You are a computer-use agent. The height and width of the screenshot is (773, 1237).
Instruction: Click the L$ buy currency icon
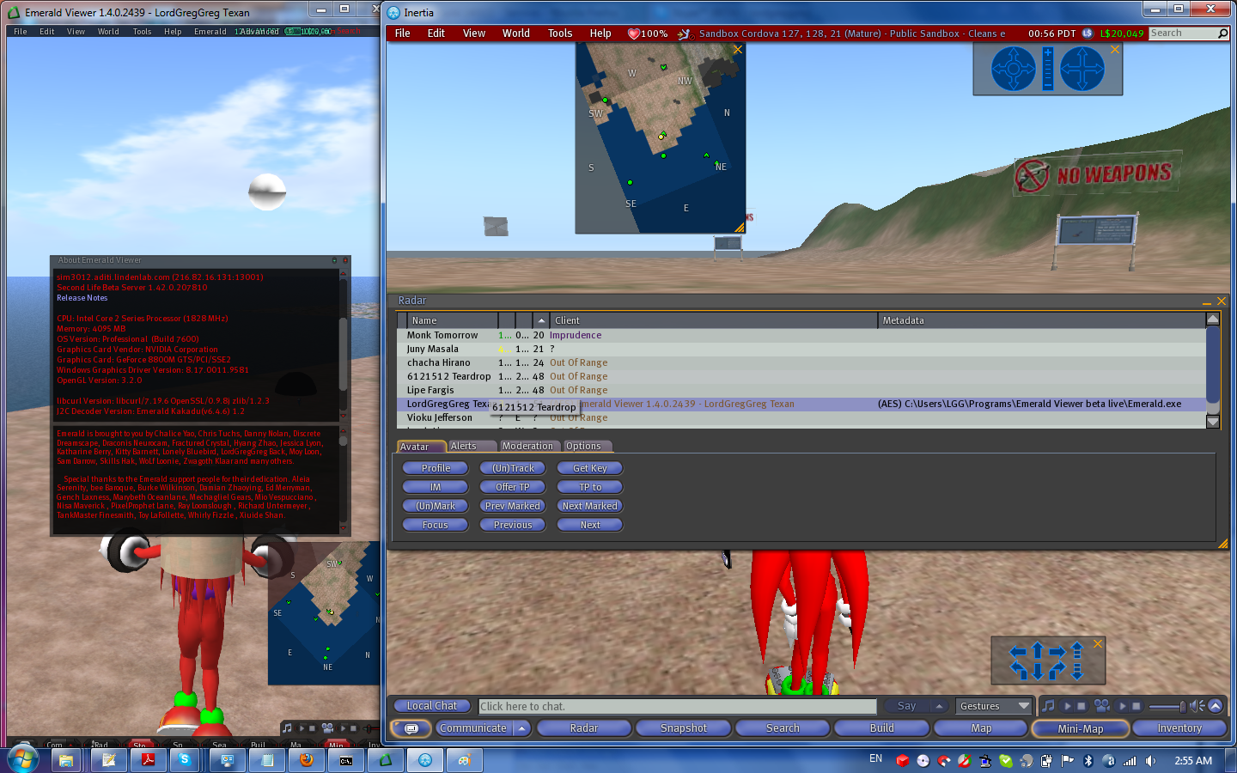pyautogui.click(x=1088, y=33)
